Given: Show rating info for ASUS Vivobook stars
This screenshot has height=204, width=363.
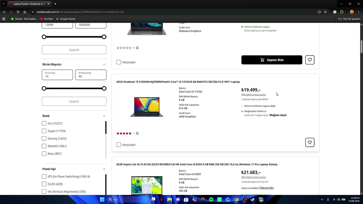Looking at the screenshot, I should 137,133.
